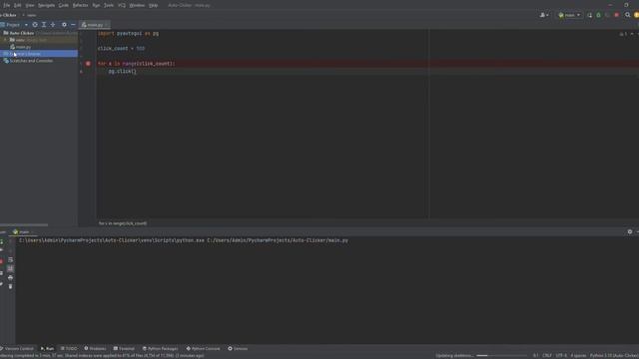Click the console command path line
The image size is (639, 359).
pyautogui.click(x=184, y=240)
